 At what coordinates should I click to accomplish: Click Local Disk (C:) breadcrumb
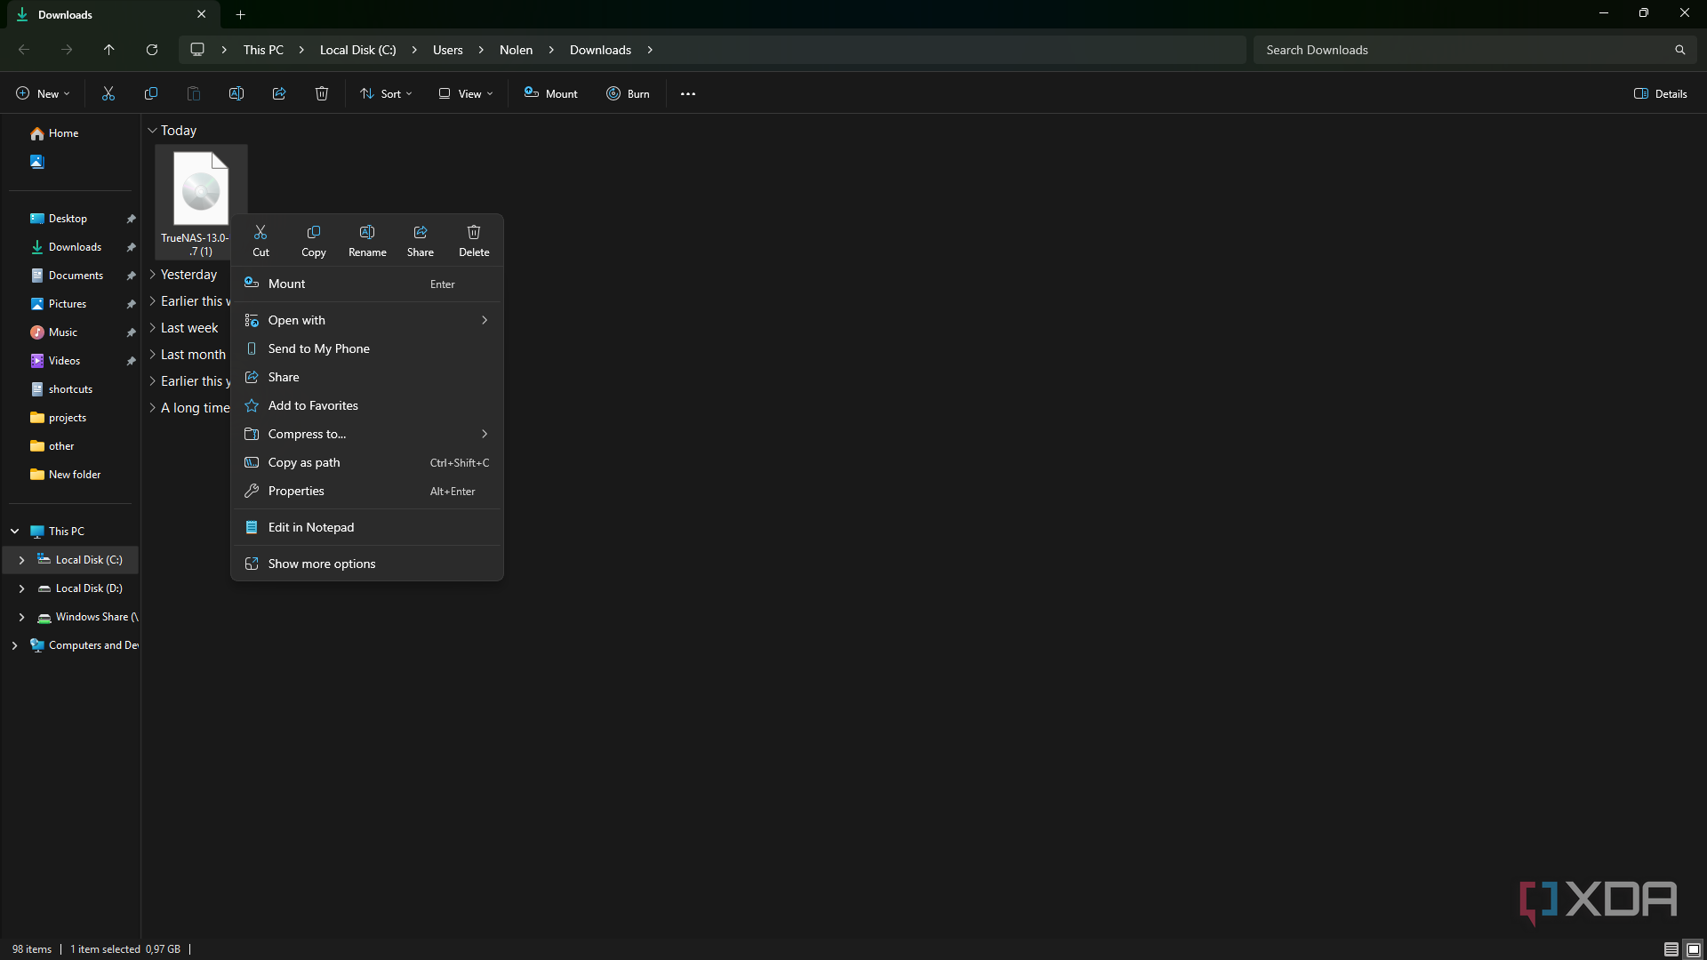click(358, 50)
